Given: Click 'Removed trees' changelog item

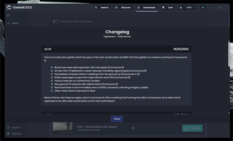Looking at the screenshot, I should coord(101,87).
